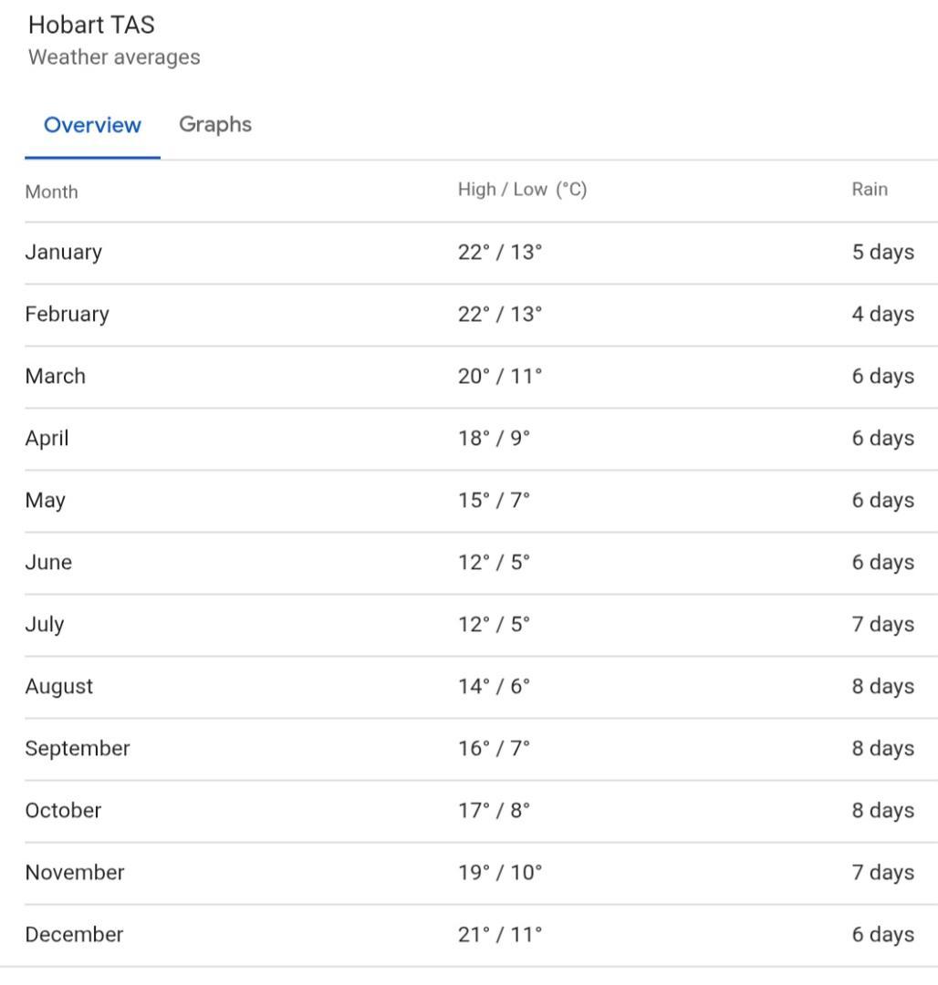
Task: Select the August month label
Action: (58, 686)
